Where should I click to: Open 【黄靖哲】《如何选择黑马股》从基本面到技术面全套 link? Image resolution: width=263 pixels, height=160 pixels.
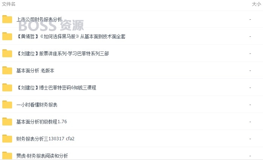[x=71, y=36]
